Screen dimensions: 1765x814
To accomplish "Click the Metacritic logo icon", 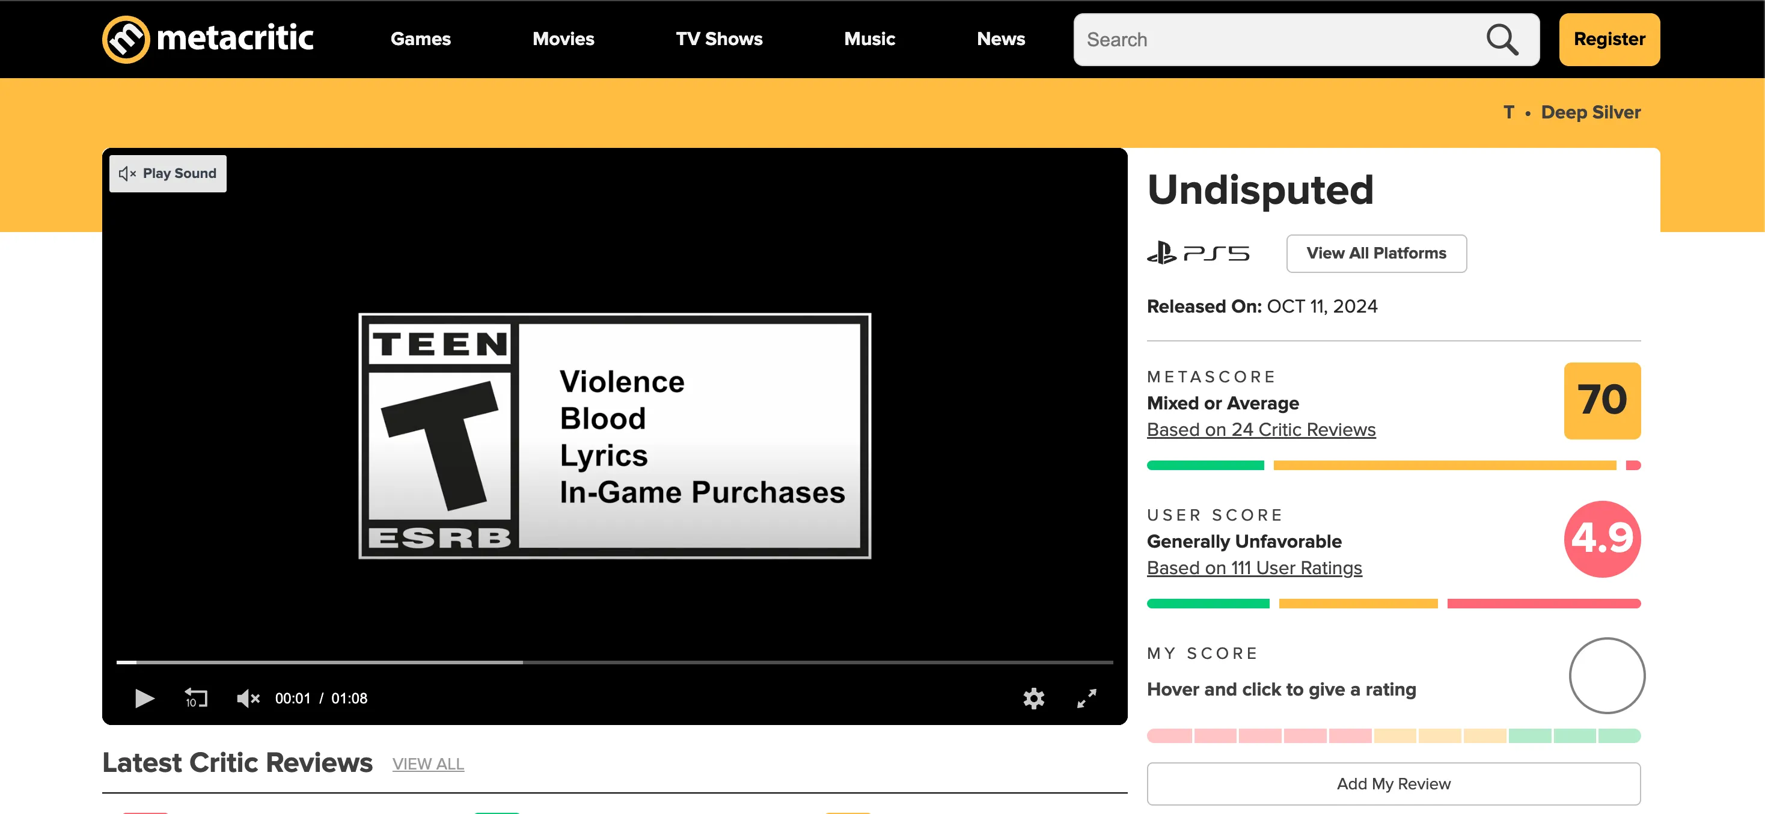I will click(x=126, y=39).
